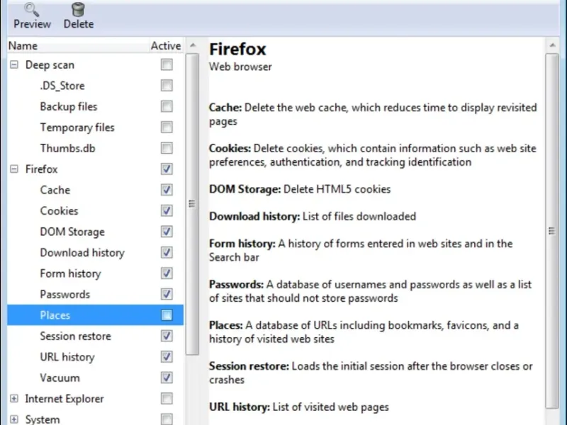Click the 'Web browser' subtitle text
This screenshot has width=567, height=425.
tap(240, 67)
